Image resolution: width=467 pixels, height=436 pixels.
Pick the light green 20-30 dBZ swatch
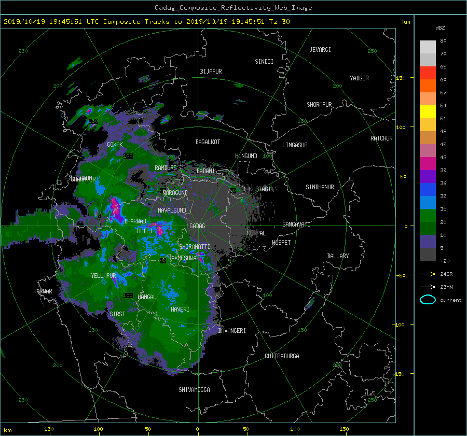[x=428, y=216]
